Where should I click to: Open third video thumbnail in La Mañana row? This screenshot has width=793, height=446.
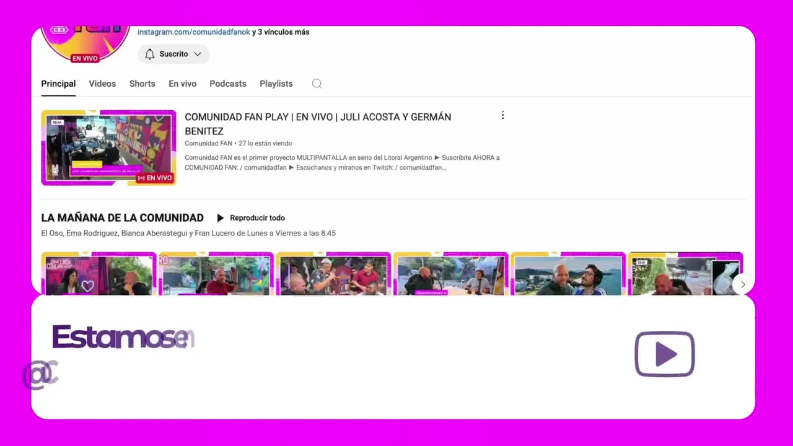(x=333, y=273)
